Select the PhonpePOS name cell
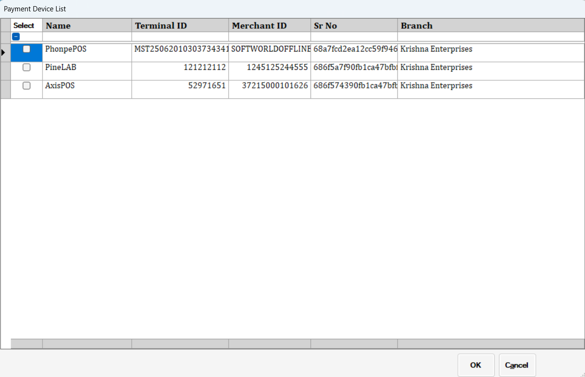The width and height of the screenshot is (585, 377). click(87, 52)
